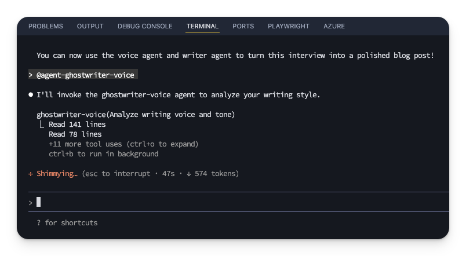
Task: Click the "? for shortcuts" hint
Action: tap(67, 223)
